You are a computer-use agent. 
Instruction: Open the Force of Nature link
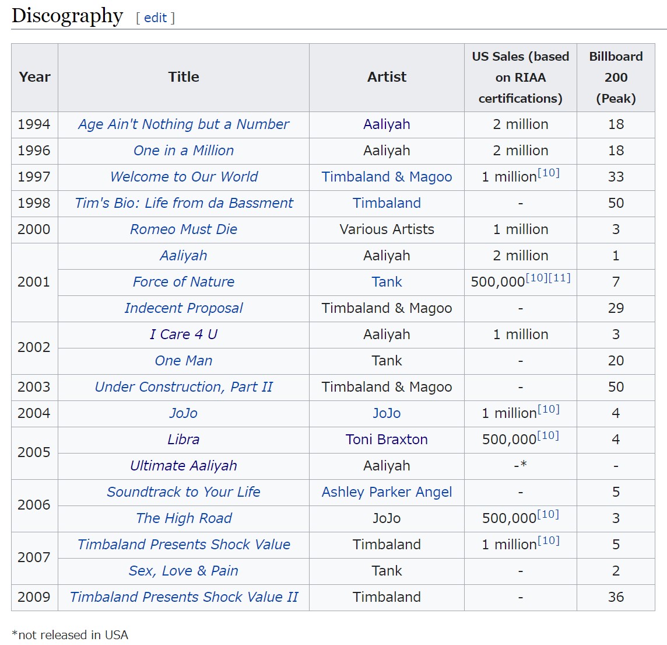coord(183,282)
